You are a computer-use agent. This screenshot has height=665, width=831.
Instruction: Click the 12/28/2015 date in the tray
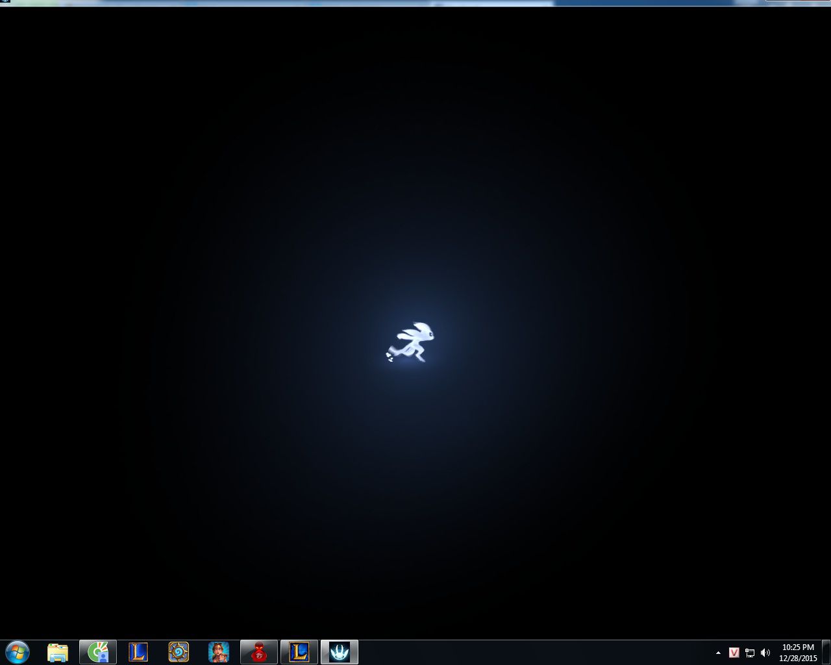coord(798,658)
